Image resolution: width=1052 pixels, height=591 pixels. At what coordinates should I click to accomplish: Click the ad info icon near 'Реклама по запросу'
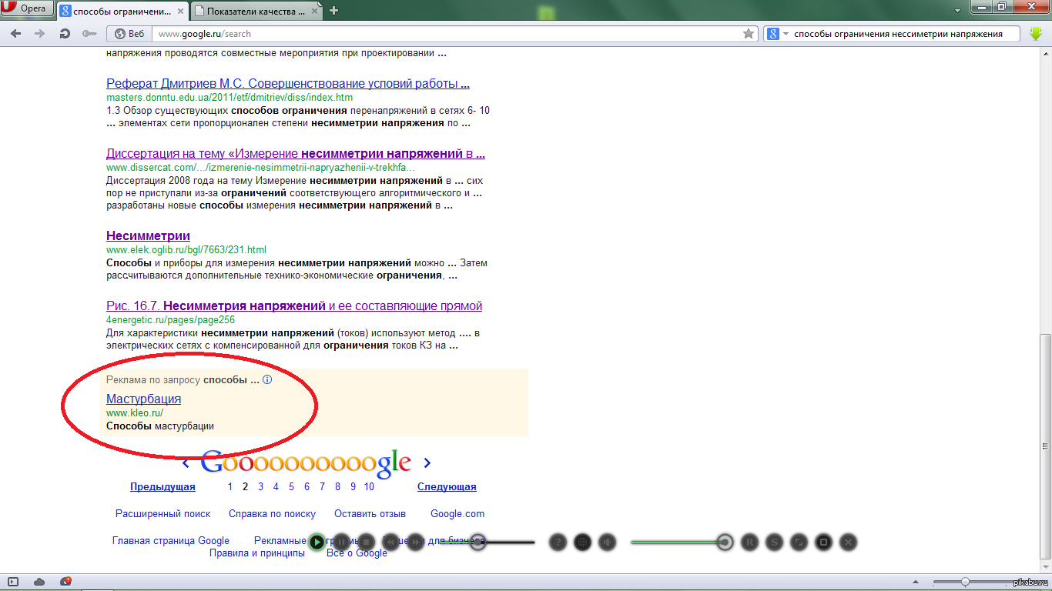(267, 380)
